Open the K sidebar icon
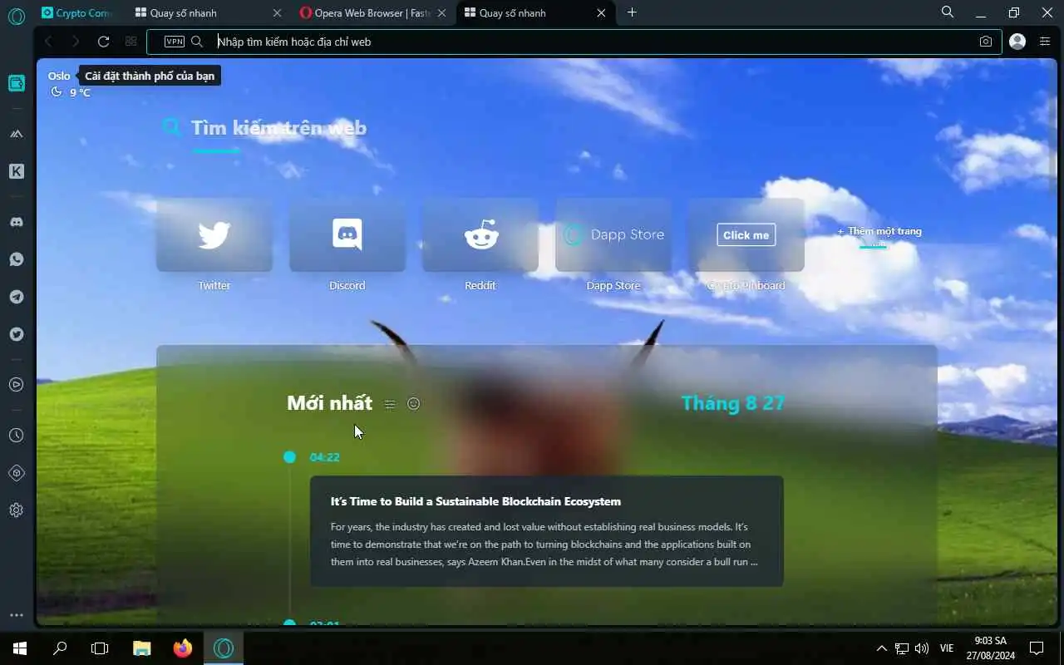This screenshot has width=1064, height=665. [x=16, y=171]
